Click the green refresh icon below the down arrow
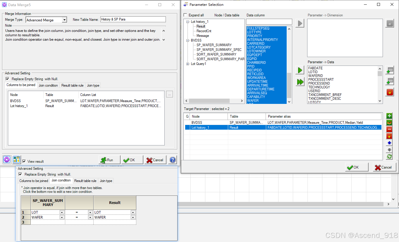This screenshot has width=399, height=242. click(x=389, y=156)
